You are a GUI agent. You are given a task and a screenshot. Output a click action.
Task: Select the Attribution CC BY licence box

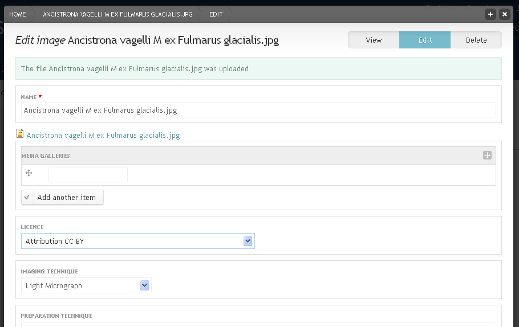coord(137,241)
